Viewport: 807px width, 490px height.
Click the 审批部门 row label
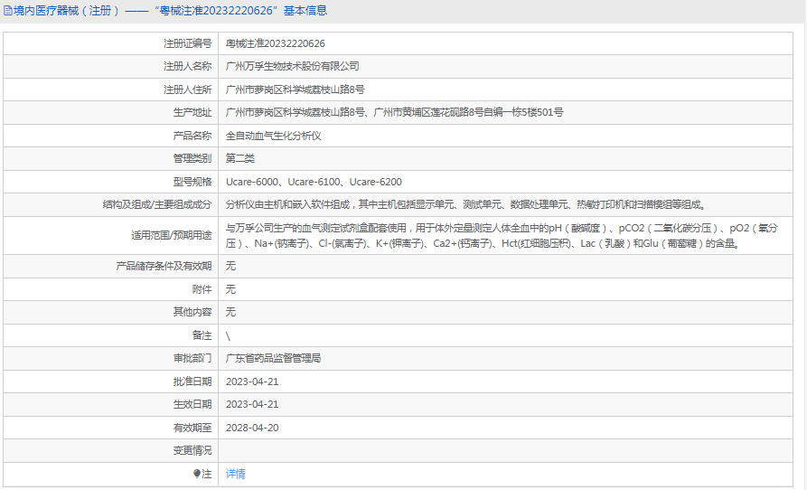pyautogui.click(x=192, y=358)
